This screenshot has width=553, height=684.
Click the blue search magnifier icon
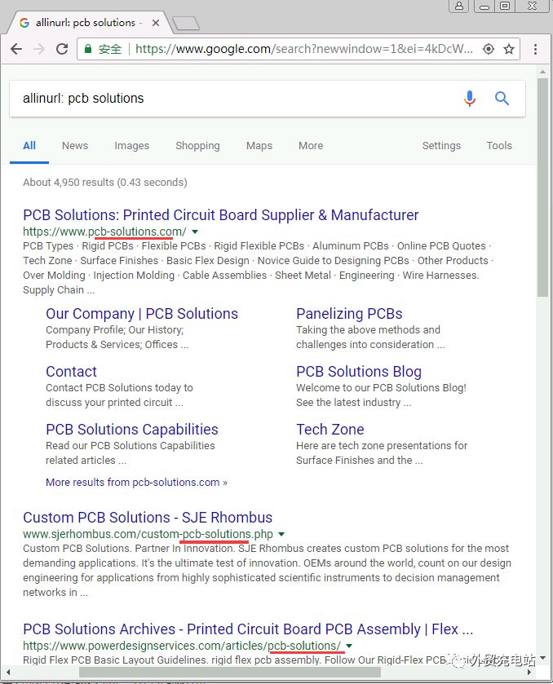tap(502, 99)
